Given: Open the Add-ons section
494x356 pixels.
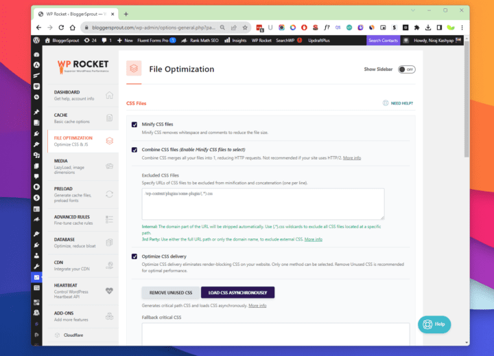Looking at the screenshot, I should point(83,316).
